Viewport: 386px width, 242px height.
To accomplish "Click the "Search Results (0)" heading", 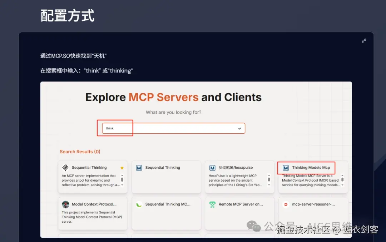I will coord(80,152).
